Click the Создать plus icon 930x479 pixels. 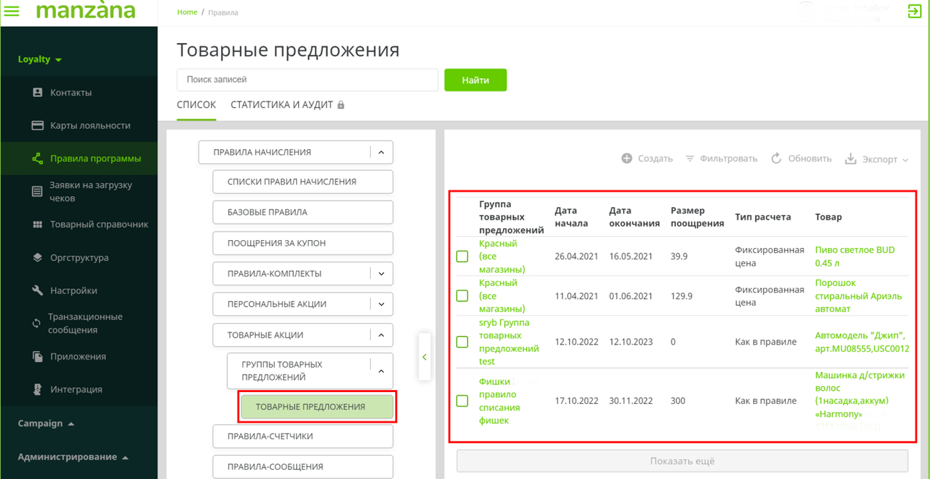[x=627, y=159]
